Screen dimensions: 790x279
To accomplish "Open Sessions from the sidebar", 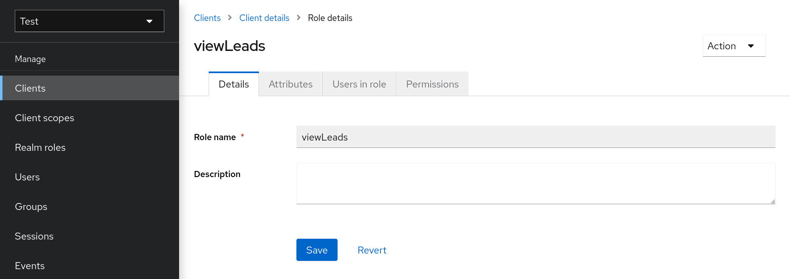I will (34, 236).
